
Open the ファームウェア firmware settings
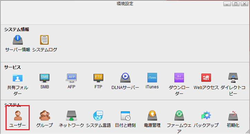pyautogui.click(x=179, y=115)
